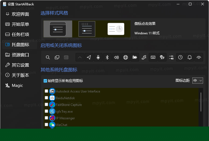Image resolution: width=209 pixels, height=141 pixels.
Task: Toggle the Notification bell system icon
Action: coord(190,57)
